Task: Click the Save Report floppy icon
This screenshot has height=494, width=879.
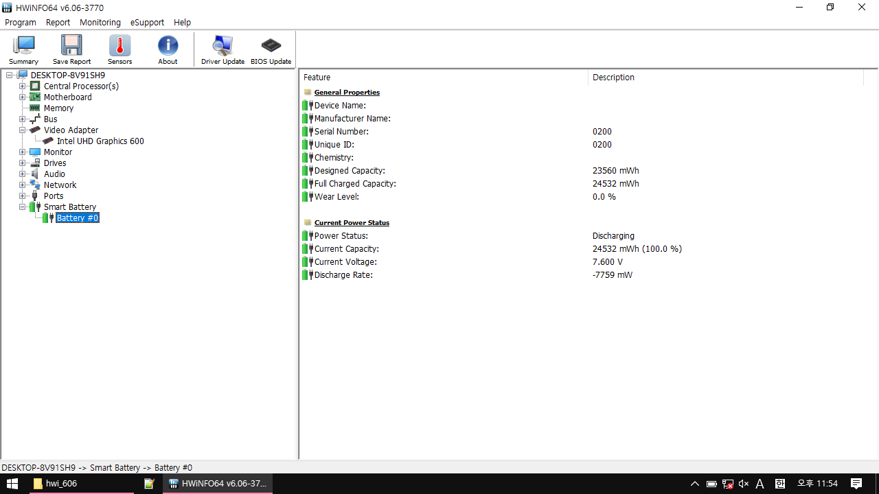Action: click(71, 50)
